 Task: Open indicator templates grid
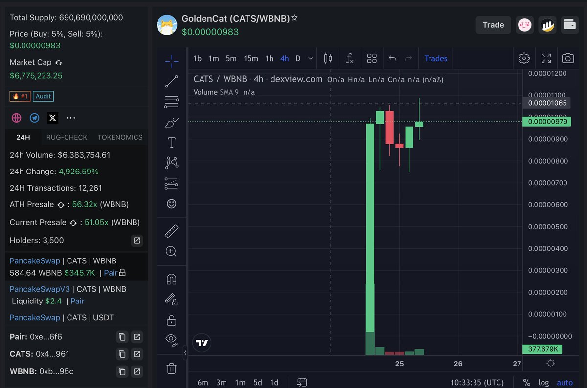tap(372, 59)
